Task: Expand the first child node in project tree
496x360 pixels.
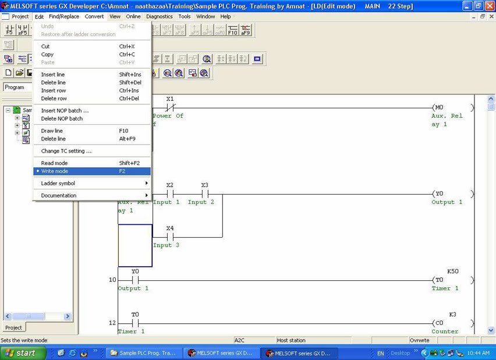Action: click(17, 118)
